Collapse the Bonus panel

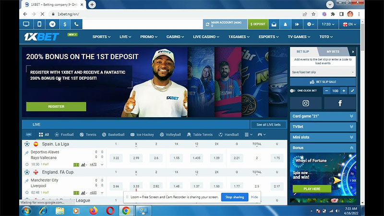point(323,148)
